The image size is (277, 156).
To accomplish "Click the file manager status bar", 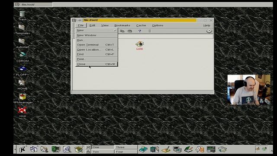I will tap(143, 92).
